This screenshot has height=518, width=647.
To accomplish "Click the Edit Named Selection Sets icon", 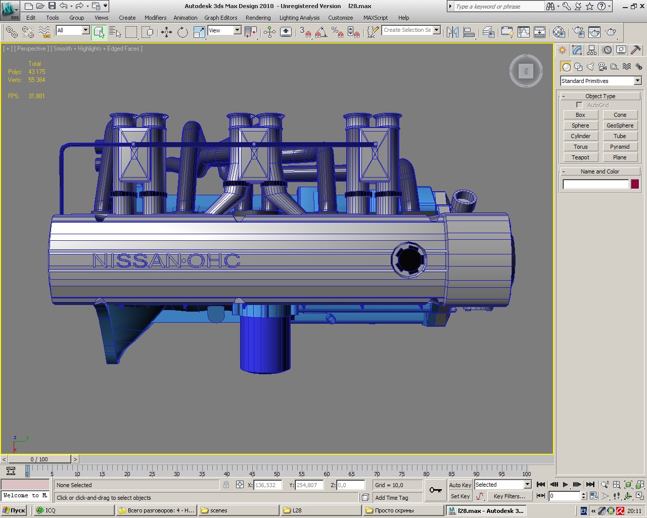I will click(x=373, y=32).
